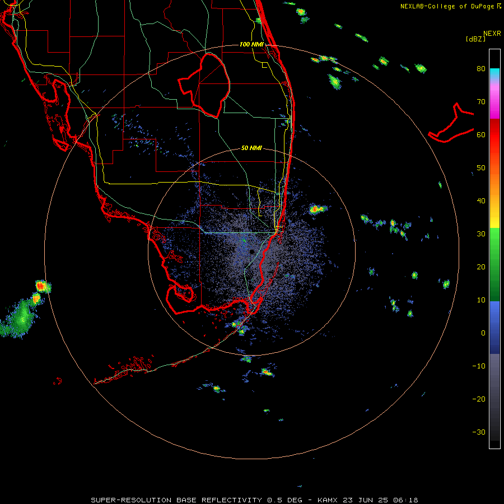The width and height of the screenshot is (504, 504).
Task: Click the [dBZ] units label
Action: pyautogui.click(x=475, y=39)
